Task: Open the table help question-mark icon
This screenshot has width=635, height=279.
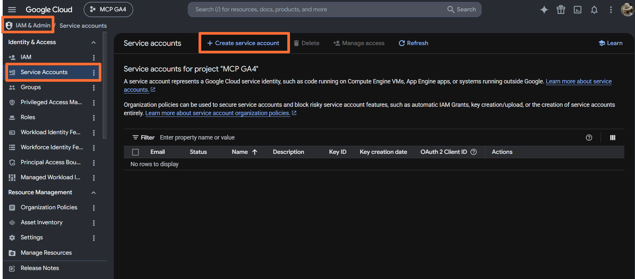Action: pyautogui.click(x=589, y=137)
